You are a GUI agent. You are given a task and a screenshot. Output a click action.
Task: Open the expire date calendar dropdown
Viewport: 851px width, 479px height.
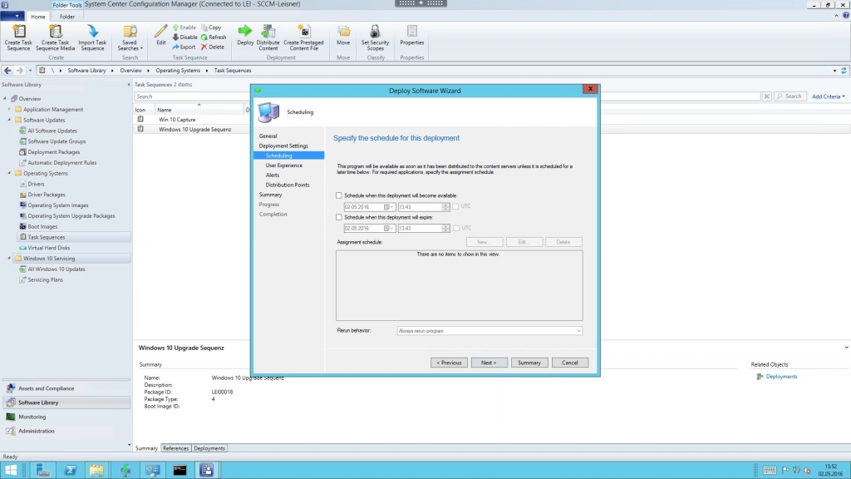coord(388,229)
